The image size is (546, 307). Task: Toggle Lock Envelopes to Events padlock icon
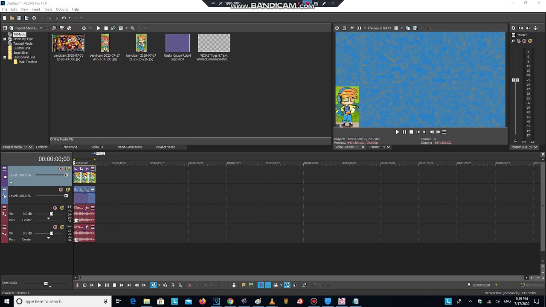pyautogui.click(x=234, y=285)
